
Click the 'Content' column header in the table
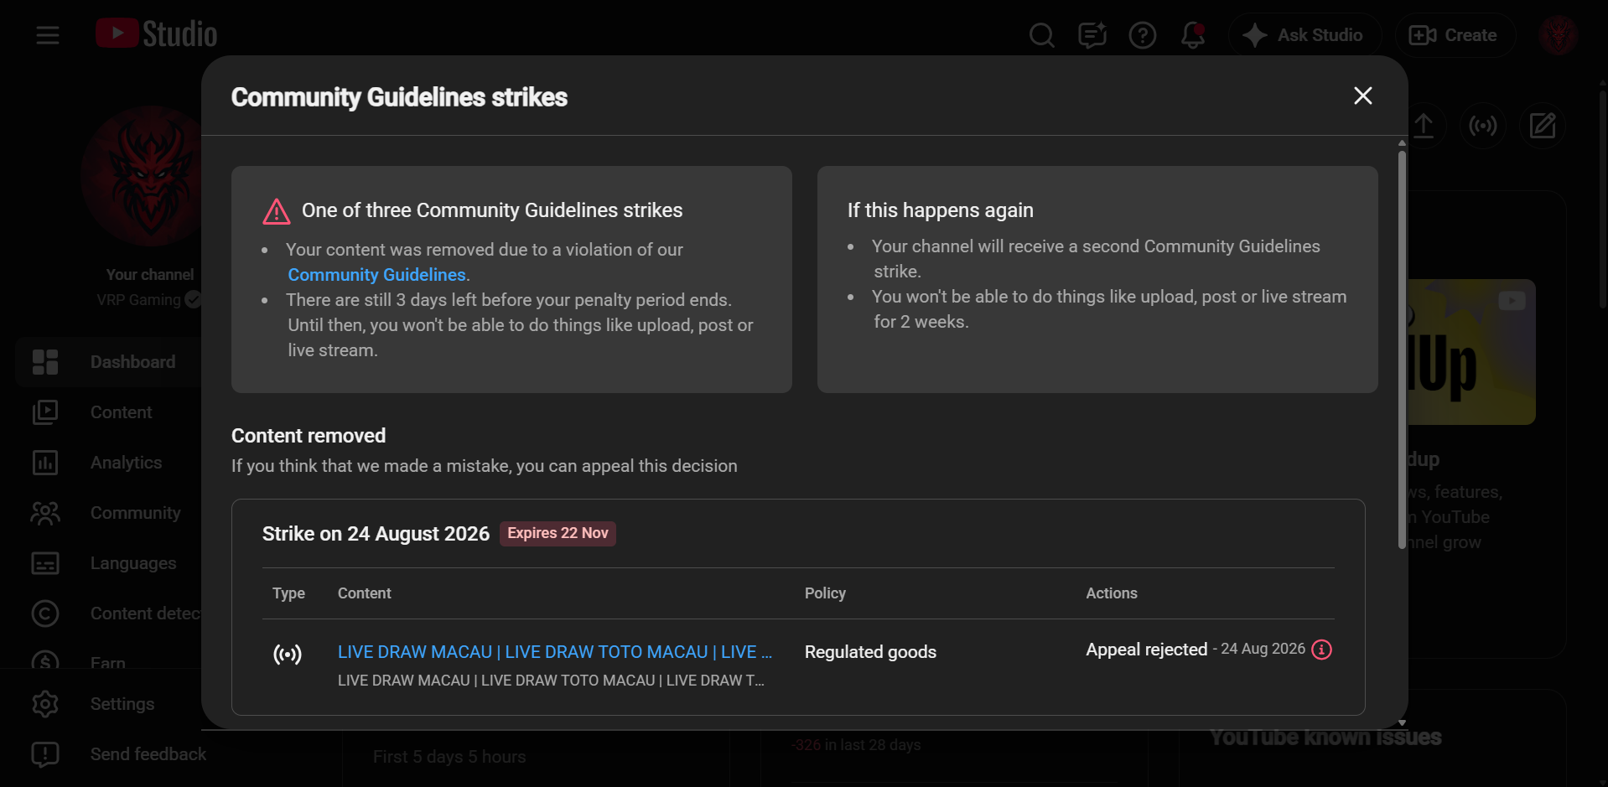tap(364, 593)
